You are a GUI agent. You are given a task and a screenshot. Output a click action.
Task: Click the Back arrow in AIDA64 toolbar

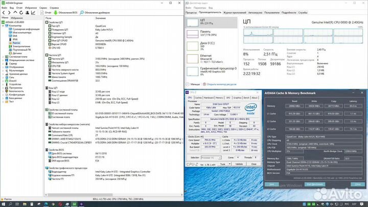point(3,13)
